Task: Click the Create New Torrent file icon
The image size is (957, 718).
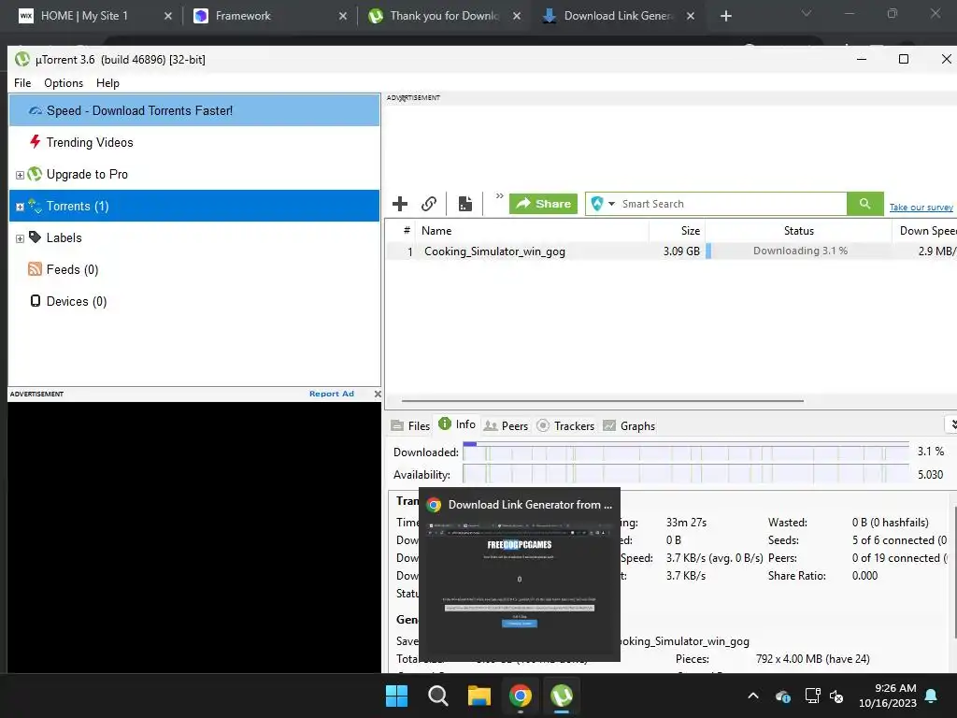Action: (465, 204)
